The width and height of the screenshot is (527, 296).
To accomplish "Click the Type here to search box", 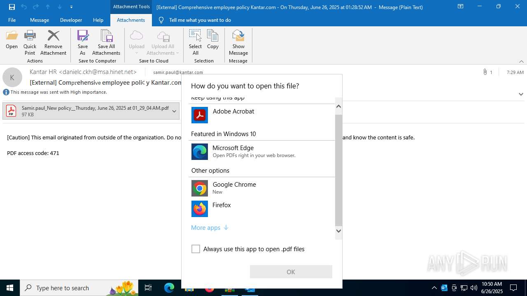I will coord(78,288).
